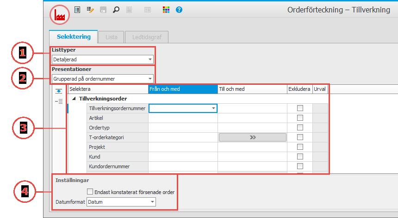The height and width of the screenshot is (218, 398).
Task: Click Kund Från och med field
Action: (x=183, y=157)
